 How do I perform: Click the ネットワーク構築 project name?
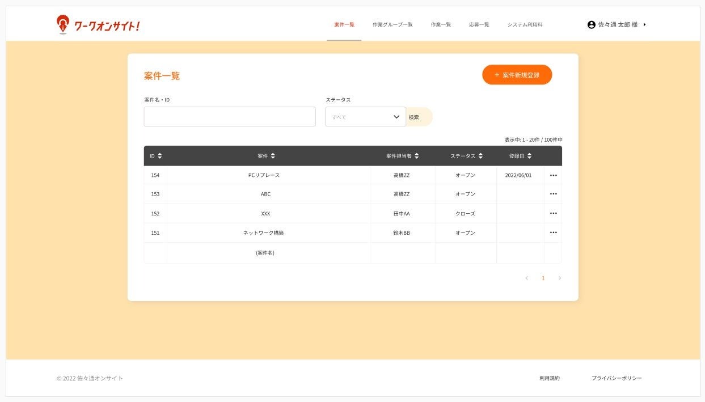pos(264,233)
